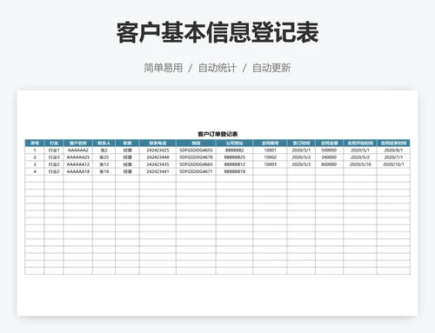Click the subtitle text 自动统计

click(x=217, y=68)
